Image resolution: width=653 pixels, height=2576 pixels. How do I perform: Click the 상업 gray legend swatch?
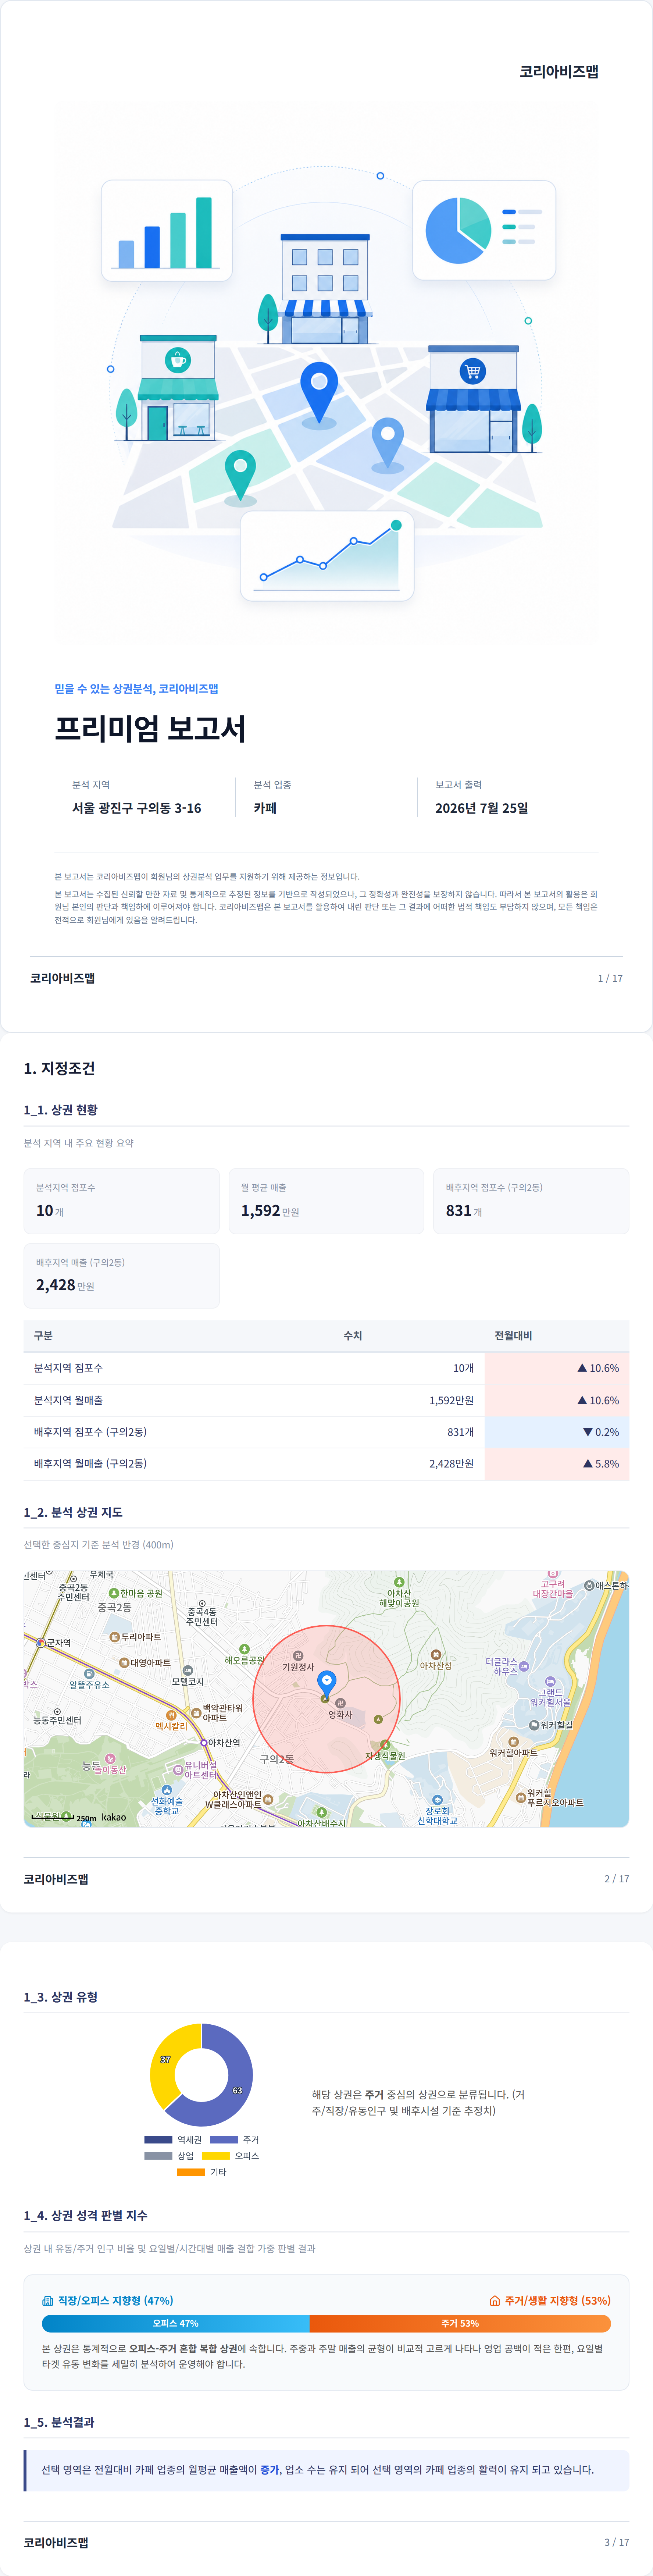[158, 2156]
